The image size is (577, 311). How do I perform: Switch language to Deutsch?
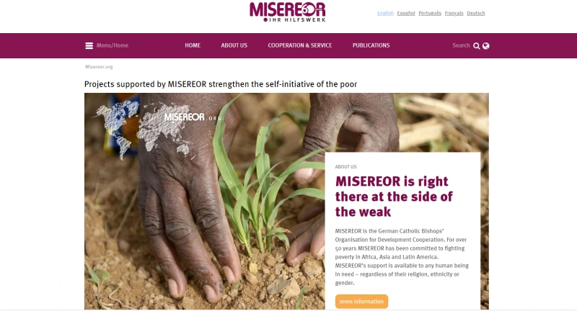point(476,13)
